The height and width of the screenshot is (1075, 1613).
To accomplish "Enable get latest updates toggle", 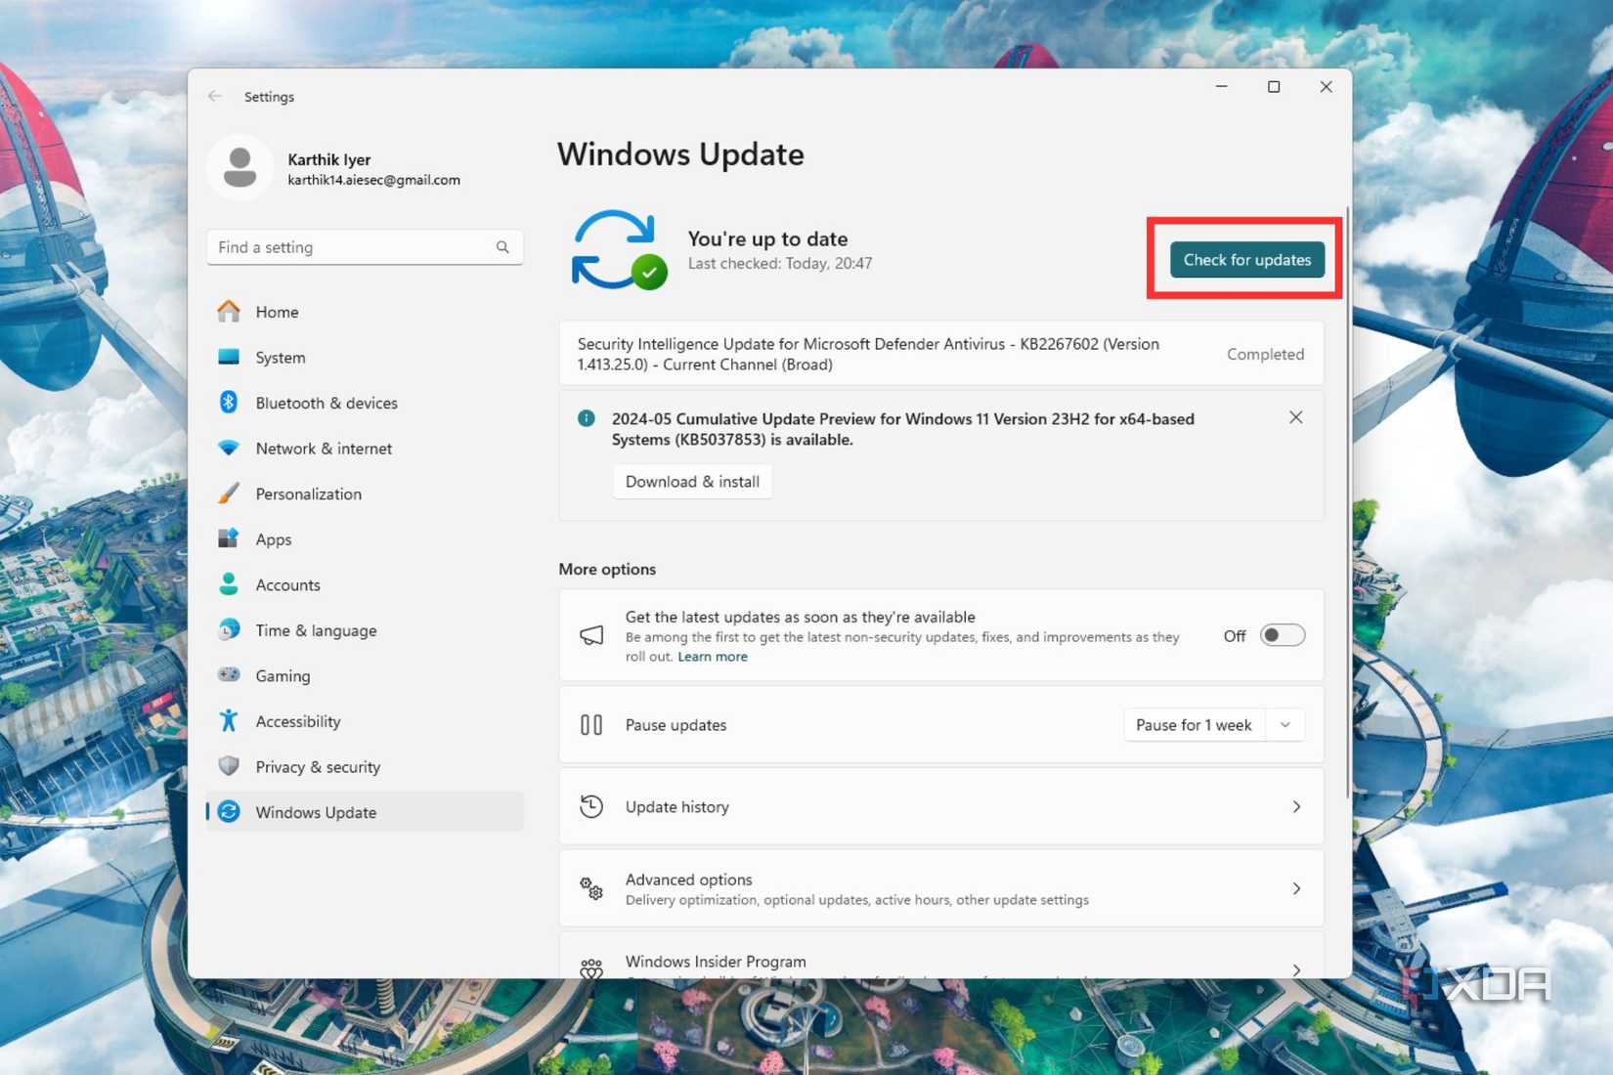I will pos(1282,635).
